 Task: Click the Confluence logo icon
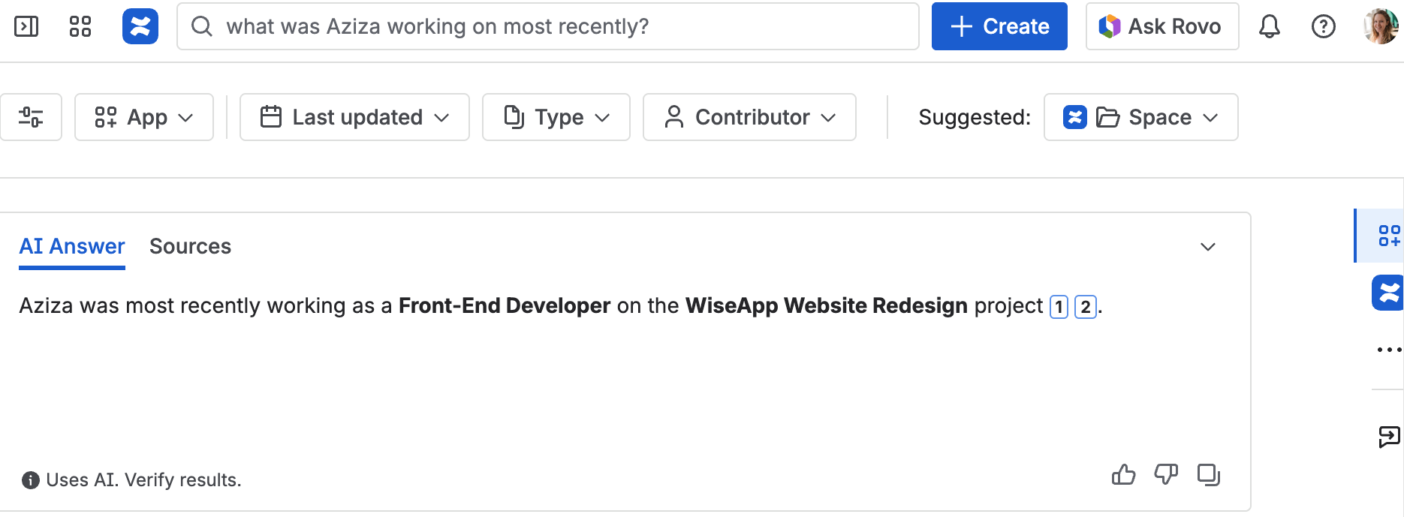(140, 27)
